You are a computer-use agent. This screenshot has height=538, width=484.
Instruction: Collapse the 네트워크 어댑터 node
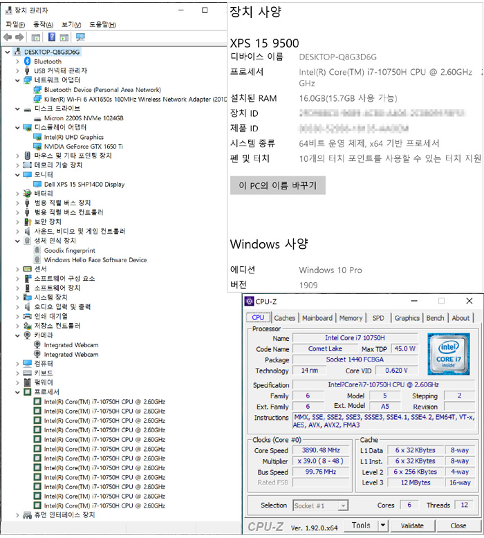click(17, 80)
